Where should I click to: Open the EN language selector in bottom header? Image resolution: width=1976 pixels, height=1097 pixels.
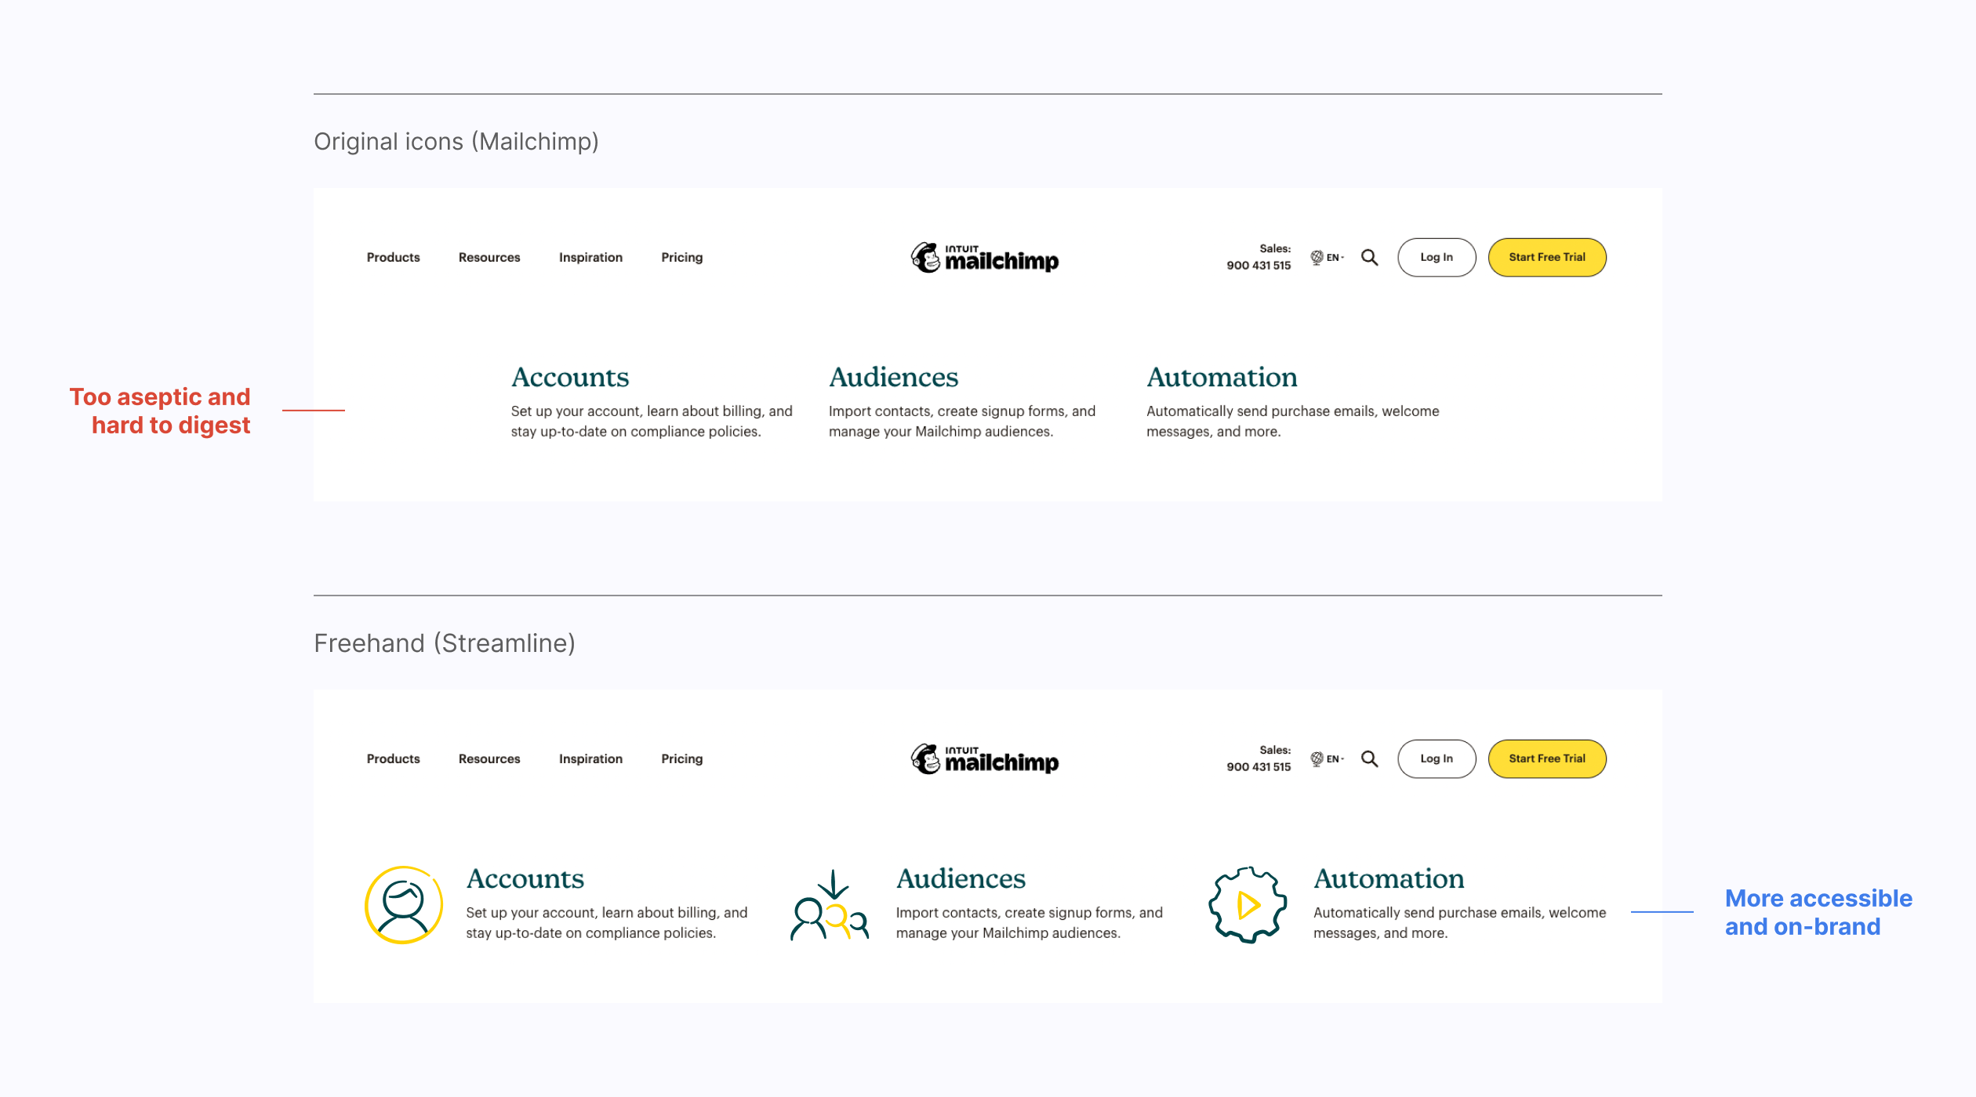point(1327,759)
